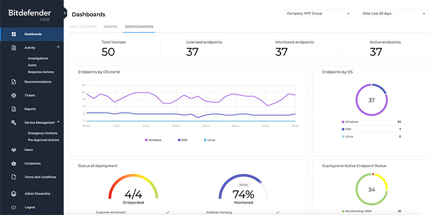Screen dimensions: 431x215
Task: Open Investigations under Activity
Action: coord(38,59)
